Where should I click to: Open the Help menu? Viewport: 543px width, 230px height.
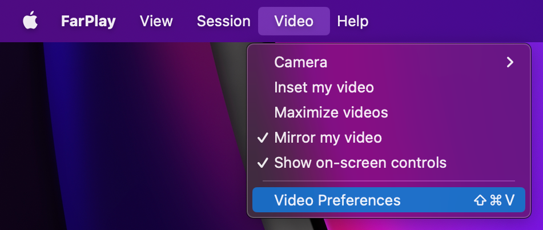click(x=352, y=22)
